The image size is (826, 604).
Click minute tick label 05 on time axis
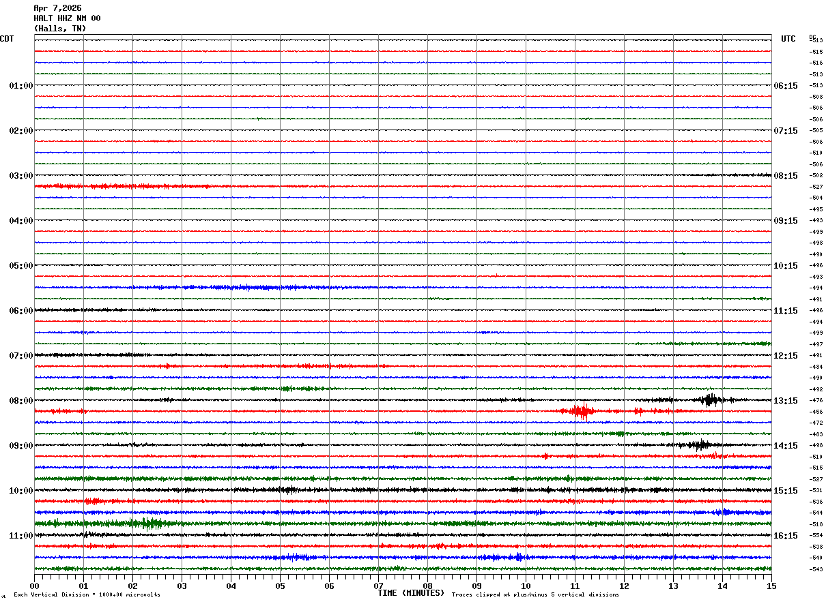pos(280,586)
